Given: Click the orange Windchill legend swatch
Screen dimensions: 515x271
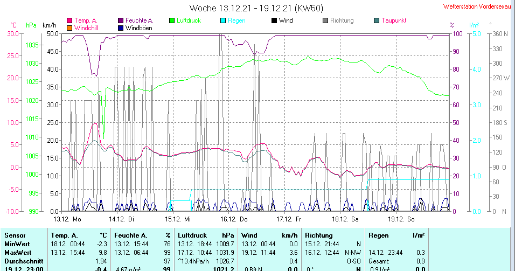Looking at the screenshot, I should point(69,27).
